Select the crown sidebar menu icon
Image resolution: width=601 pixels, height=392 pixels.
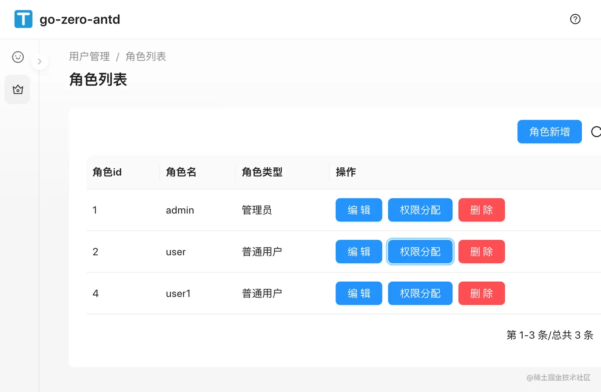(x=18, y=89)
